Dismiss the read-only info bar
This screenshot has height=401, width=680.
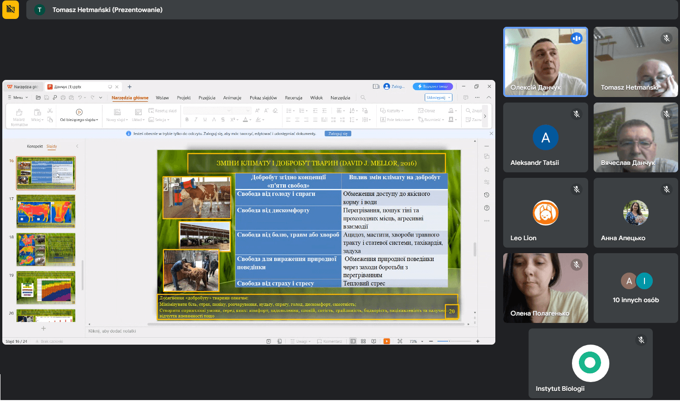(491, 134)
